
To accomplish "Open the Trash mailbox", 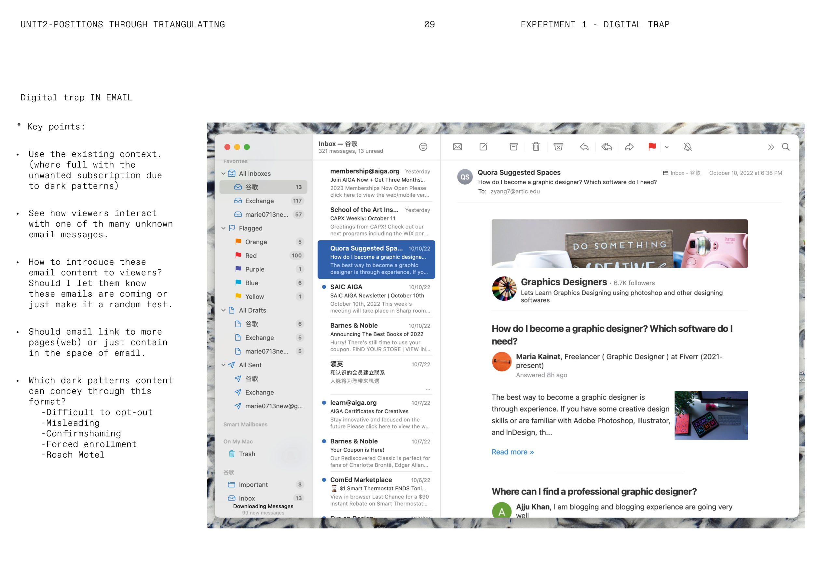I will pos(264,454).
